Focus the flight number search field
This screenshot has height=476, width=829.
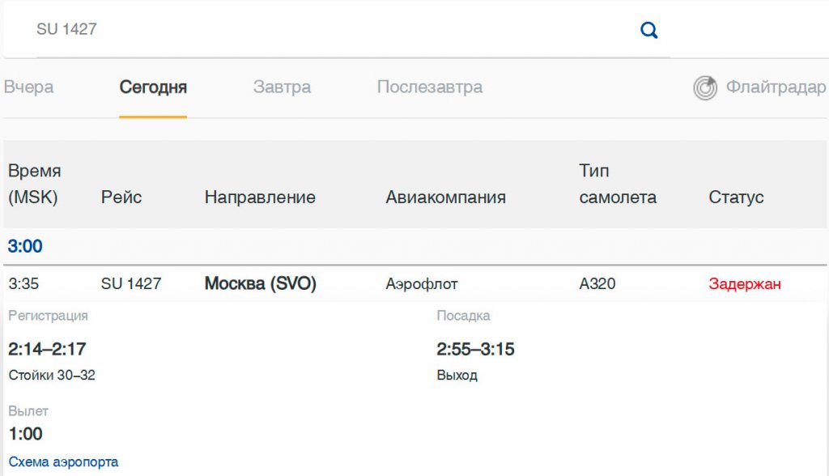pyautogui.click(x=324, y=30)
